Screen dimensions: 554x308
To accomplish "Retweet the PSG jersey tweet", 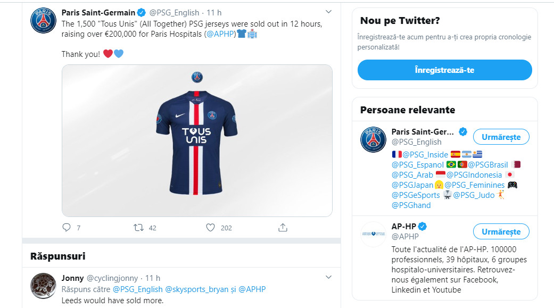I will click(138, 228).
